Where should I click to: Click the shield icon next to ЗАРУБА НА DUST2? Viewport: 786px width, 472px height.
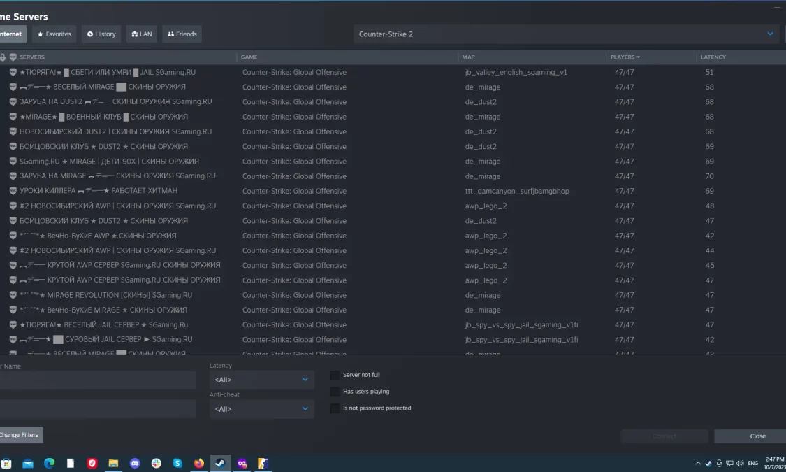tap(13, 102)
